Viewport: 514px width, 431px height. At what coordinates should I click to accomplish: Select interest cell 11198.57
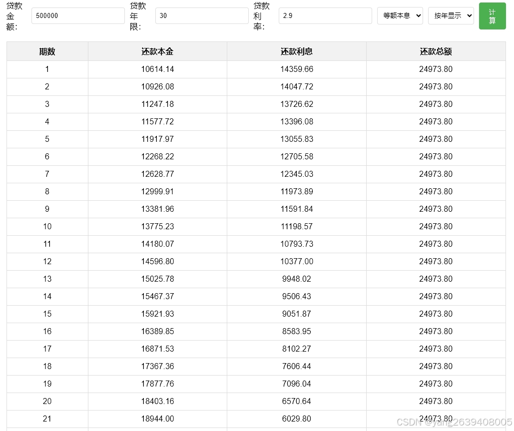point(297,226)
